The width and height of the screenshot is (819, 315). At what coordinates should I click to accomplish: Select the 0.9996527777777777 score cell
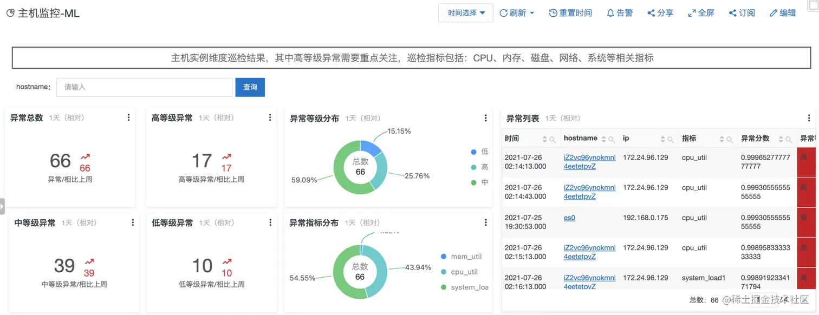point(765,162)
